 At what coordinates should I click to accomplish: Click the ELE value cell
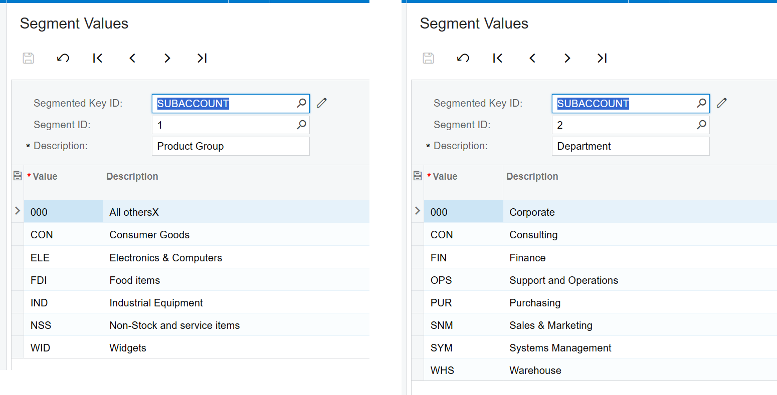[64, 257]
